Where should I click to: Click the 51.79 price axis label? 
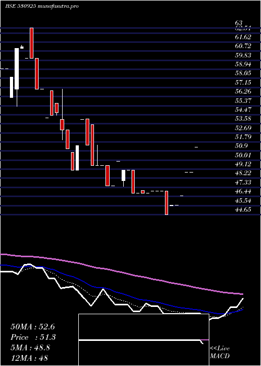(x=243, y=137)
